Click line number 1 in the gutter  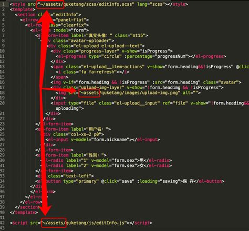coord(3,4)
